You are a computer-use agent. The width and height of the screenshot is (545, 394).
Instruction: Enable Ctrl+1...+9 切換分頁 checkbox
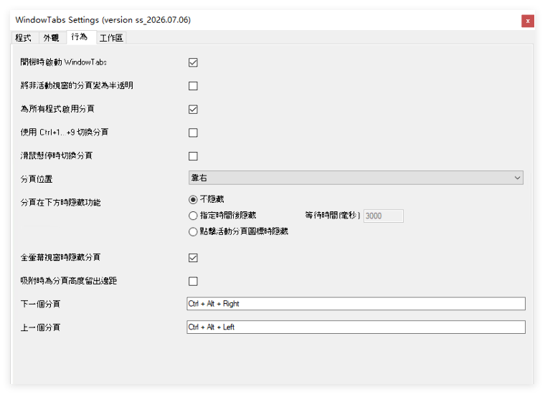(x=193, y=133)
